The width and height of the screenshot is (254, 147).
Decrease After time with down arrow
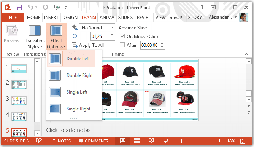coord(162,47)
